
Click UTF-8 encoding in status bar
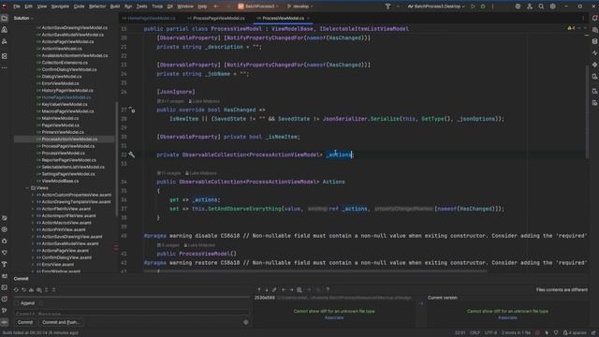click(490, 333)
